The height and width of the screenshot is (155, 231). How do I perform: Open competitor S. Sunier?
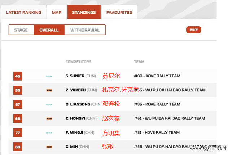[80, 76]
